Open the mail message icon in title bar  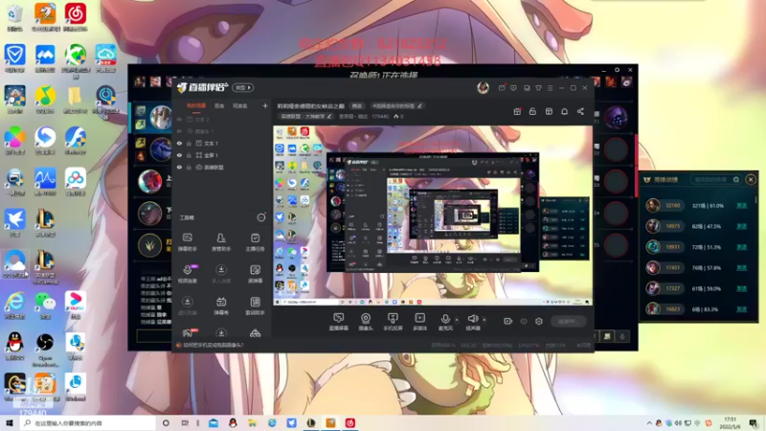502,88
